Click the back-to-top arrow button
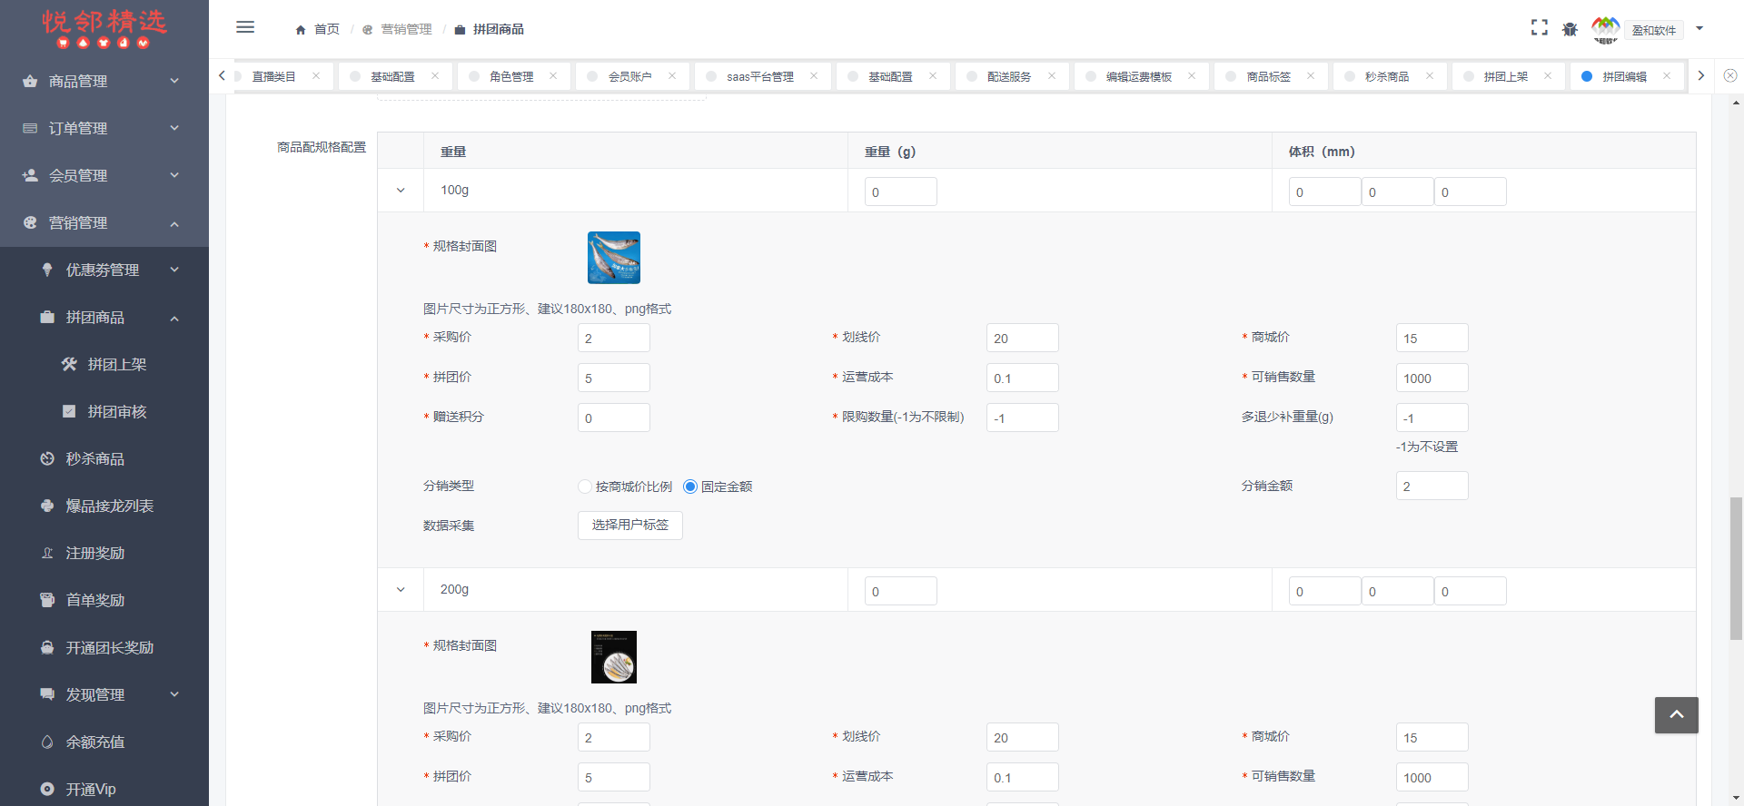Screen dimensions: 1744x806 coord(1676,715)
